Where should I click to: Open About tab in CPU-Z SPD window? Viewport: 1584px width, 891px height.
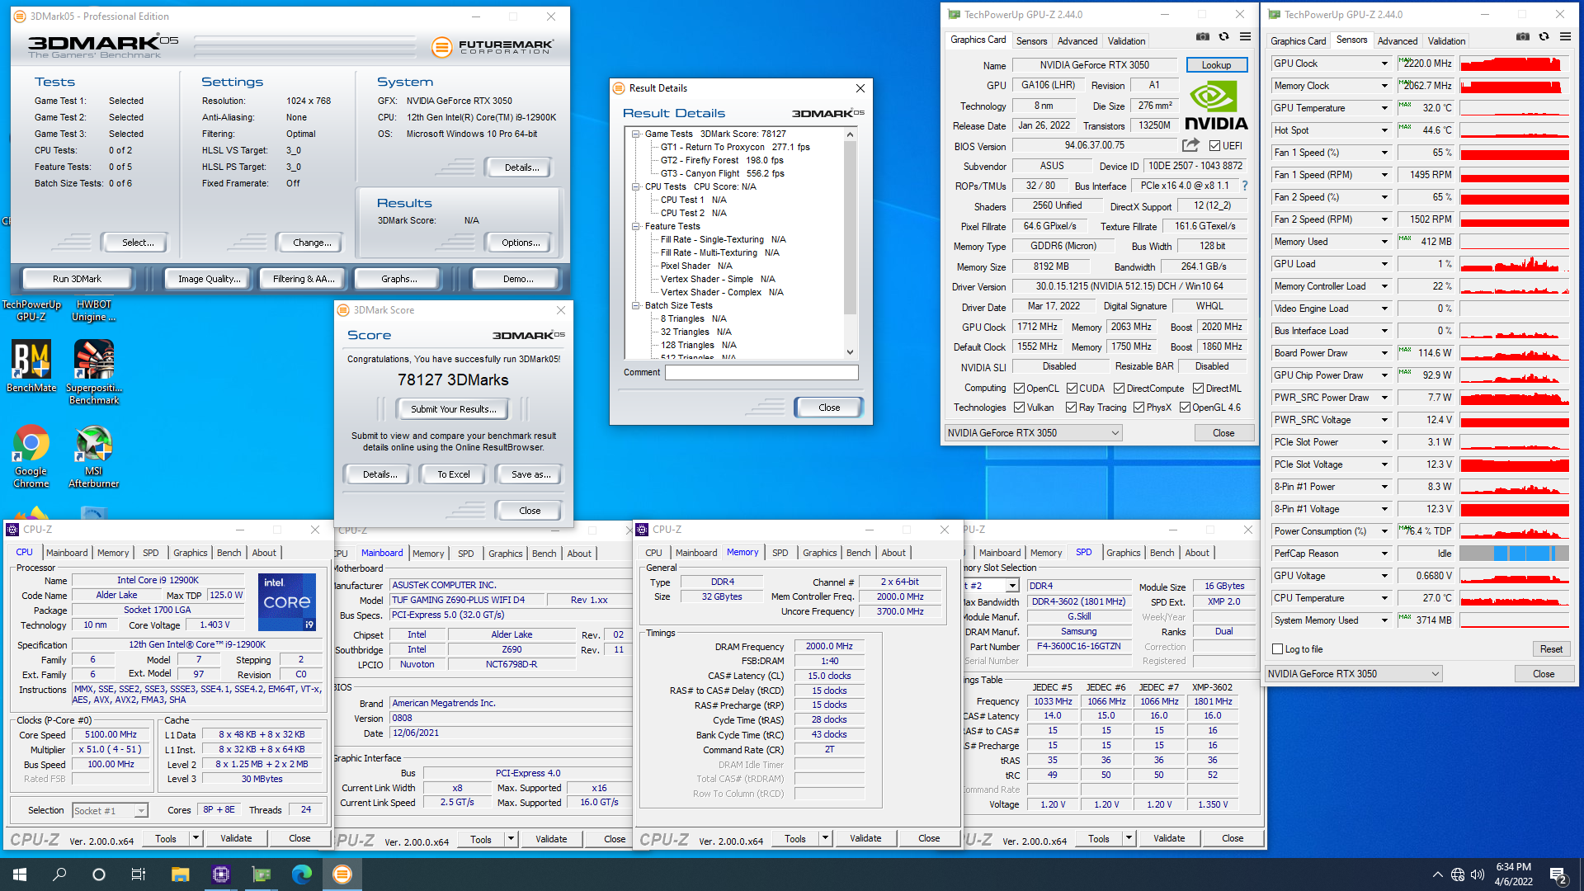[x=1197, y=553]
